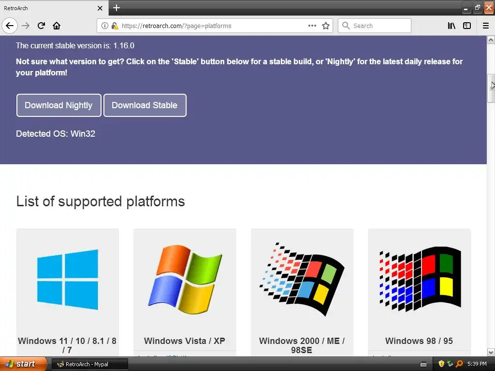The image size is (495, 371).
Task: Select the Windows 2000 / ME logo
Action: (302, 279)
